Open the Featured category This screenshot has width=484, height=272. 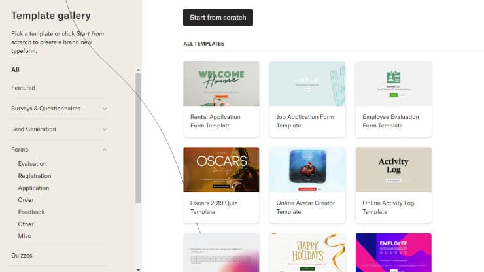[x=24, y=88]
